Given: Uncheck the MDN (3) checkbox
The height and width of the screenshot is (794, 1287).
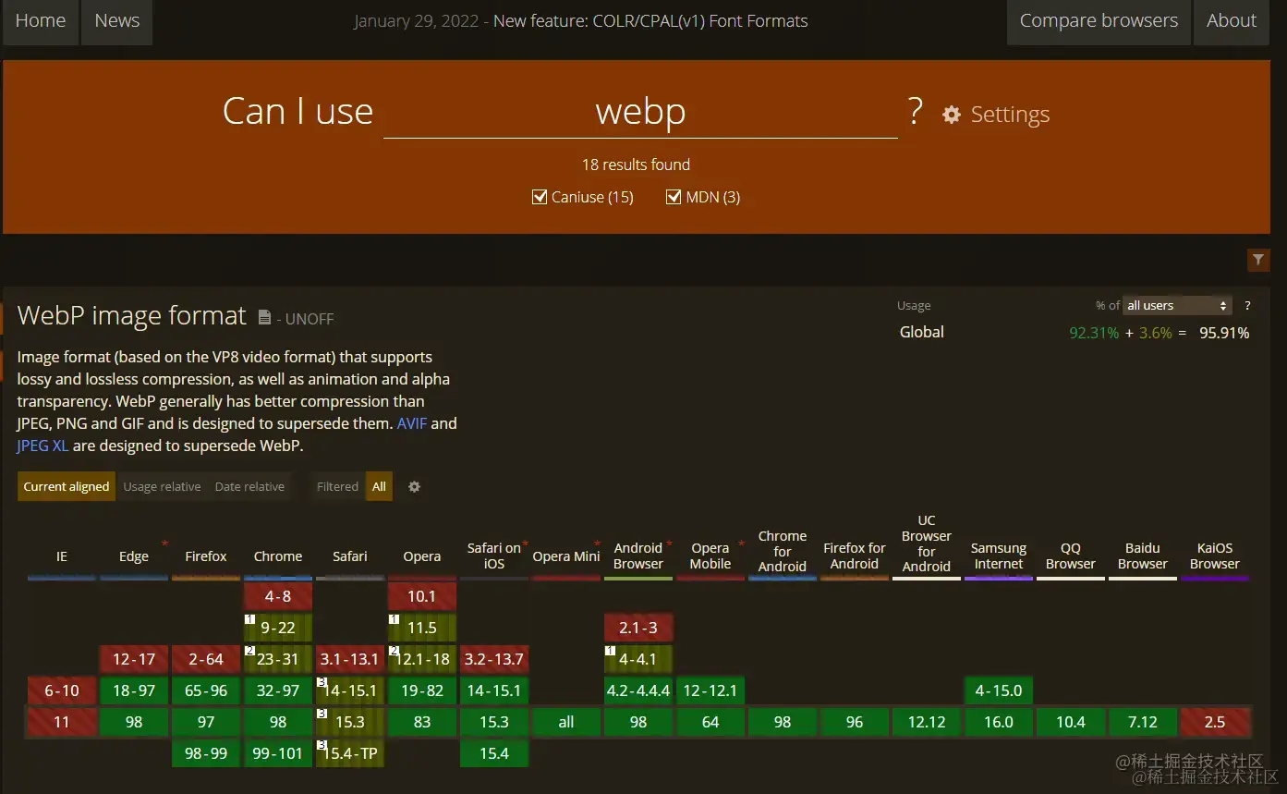Looking at the screenshot, I should click(x=674, y=197).
